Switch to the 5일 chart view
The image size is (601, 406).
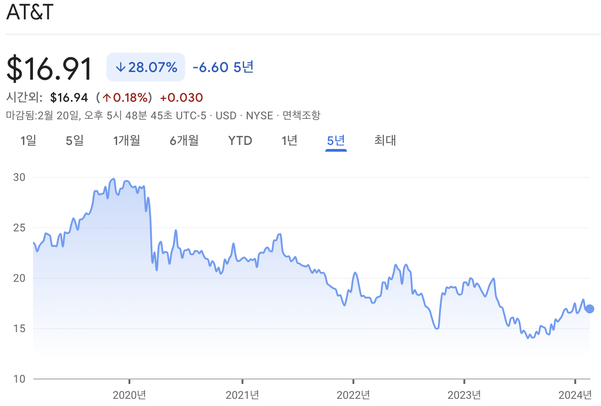point(73,140)
